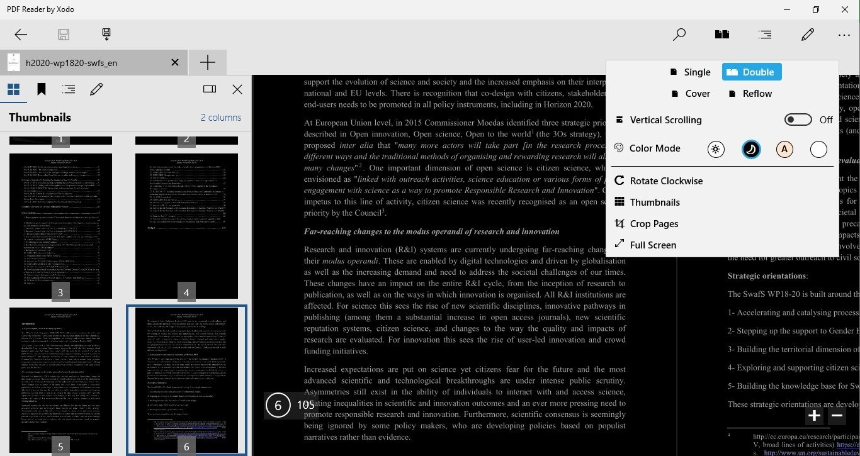Click the back arrow button
This screenshot has height=456, width=860.
(21, 35)
